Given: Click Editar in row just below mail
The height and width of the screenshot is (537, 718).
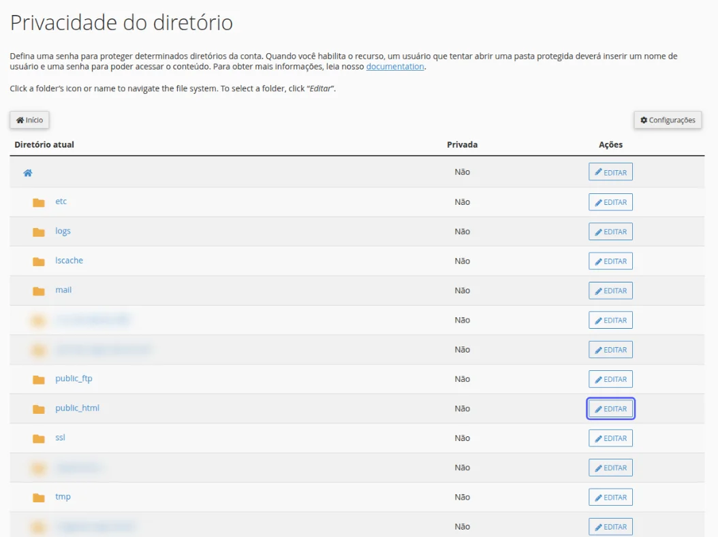Looking at the screenshot, I should click(x=610, y=320).
